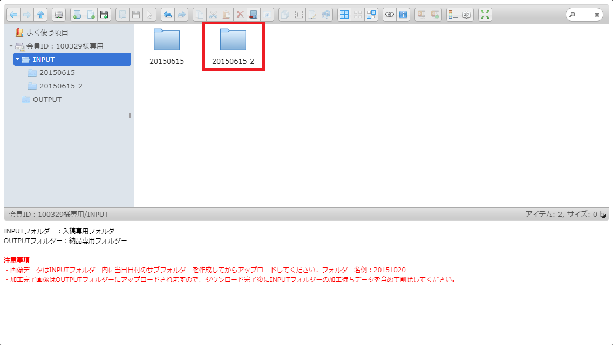Click the network volume mount icon
Image resolution: width=613 pixels, height=345 pixels.
(59, 15)
